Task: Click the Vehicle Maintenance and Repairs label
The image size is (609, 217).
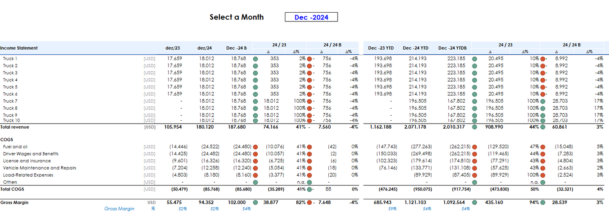Action: 40,168
